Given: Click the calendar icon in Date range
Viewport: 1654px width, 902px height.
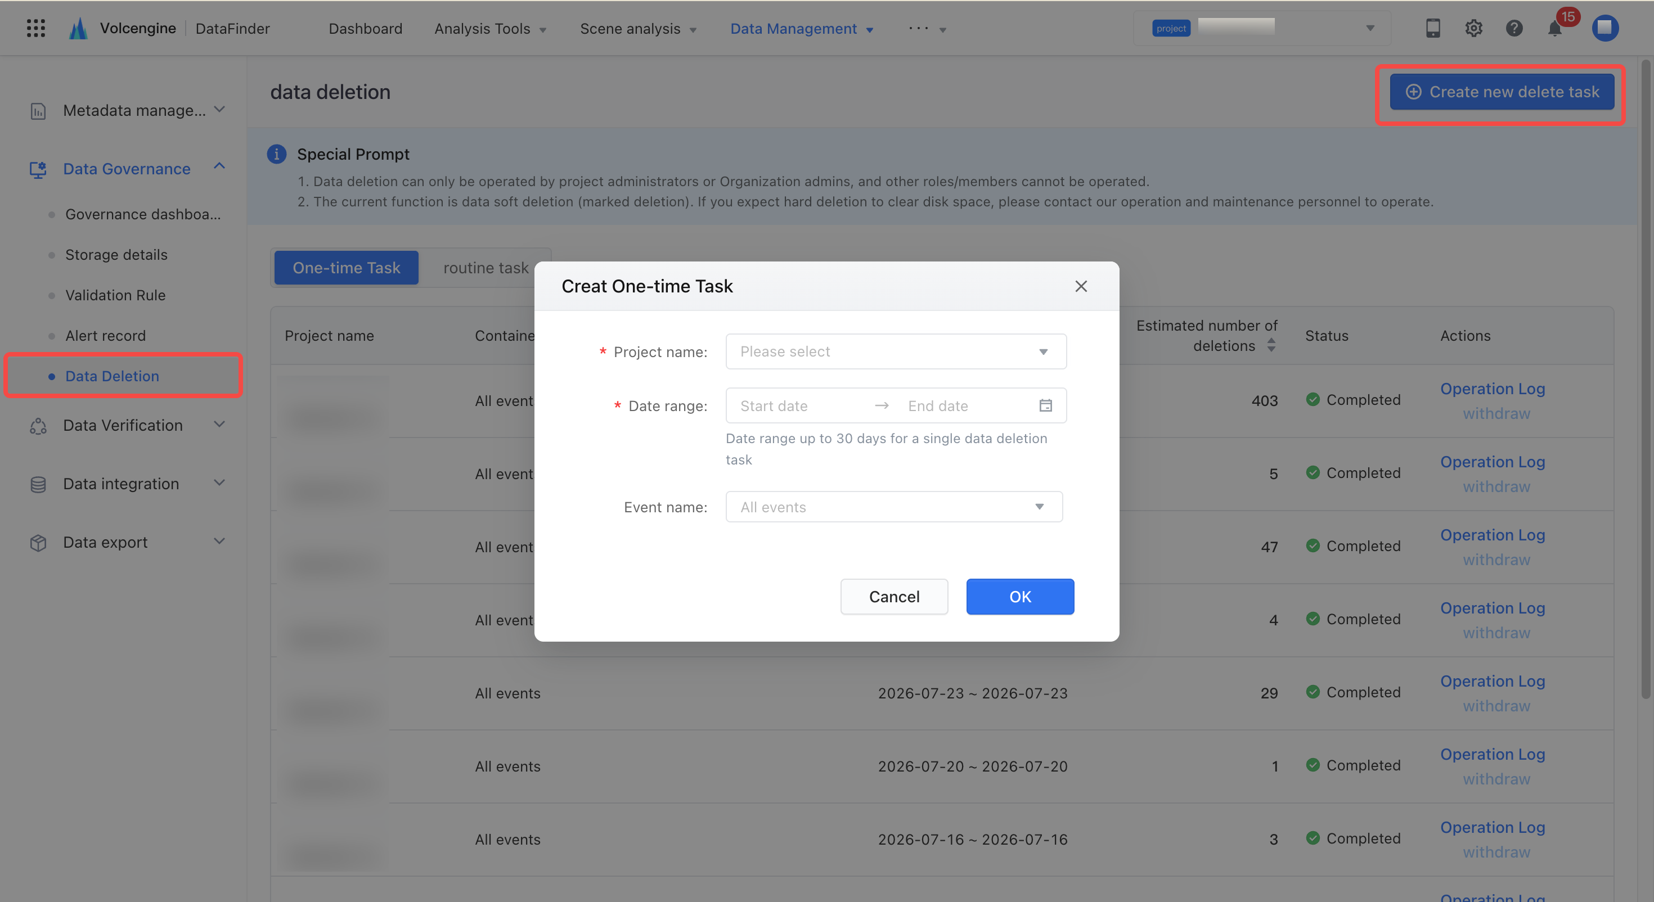Looking at the screenshot, I should coord(1045,405).
